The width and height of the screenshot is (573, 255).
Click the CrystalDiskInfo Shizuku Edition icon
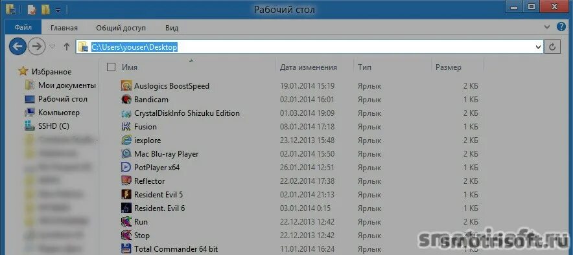(126, 113)
